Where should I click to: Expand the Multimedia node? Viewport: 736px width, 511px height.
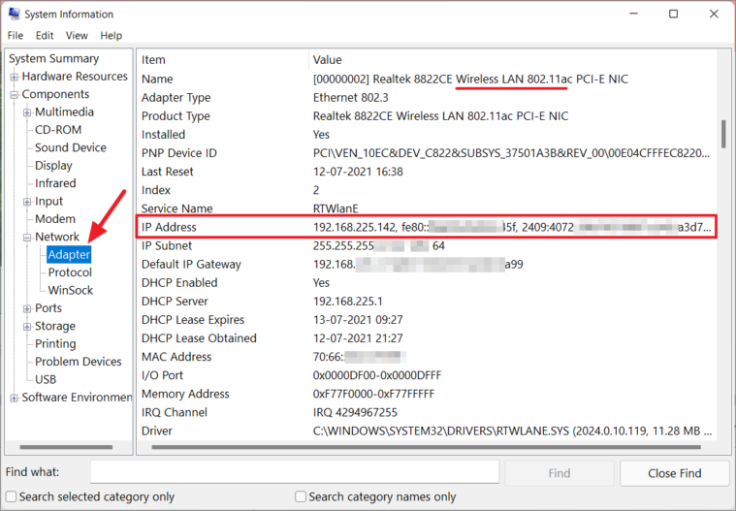27,112
